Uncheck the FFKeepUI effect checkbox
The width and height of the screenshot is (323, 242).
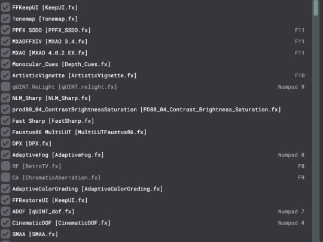click(5, 7)
